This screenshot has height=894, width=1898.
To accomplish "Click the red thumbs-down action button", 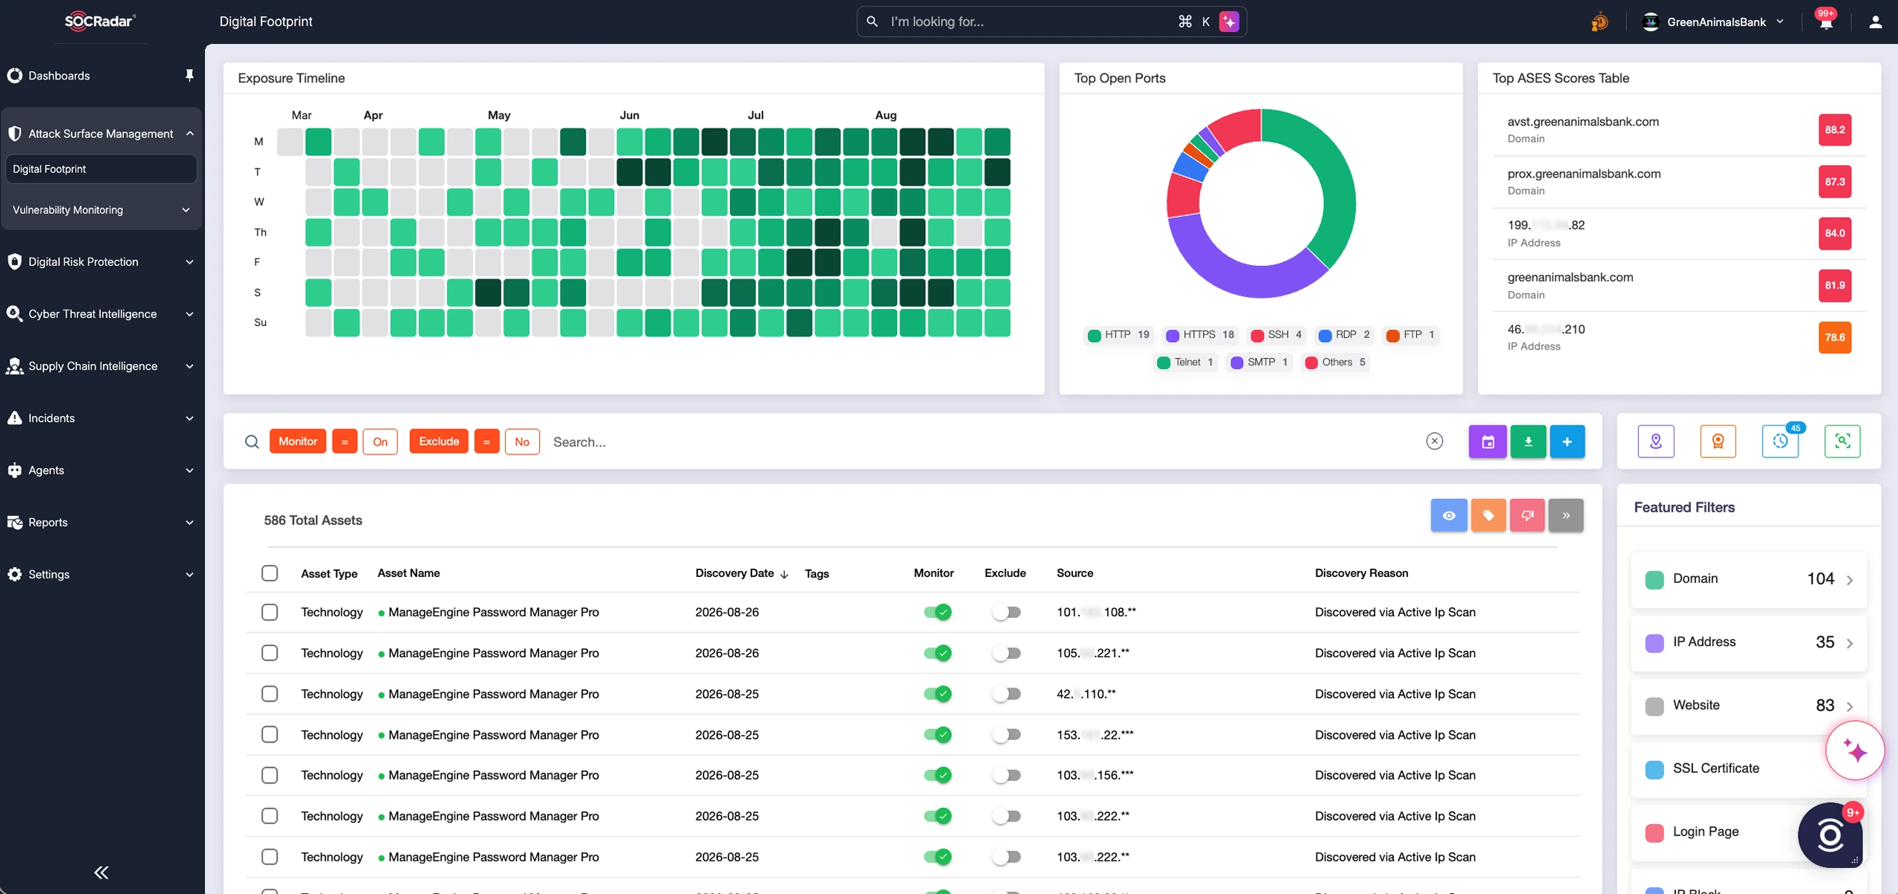I will point(1527,515).
